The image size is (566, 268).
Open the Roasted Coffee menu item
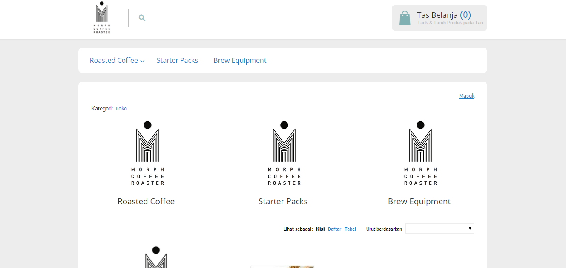pos(114,60)
